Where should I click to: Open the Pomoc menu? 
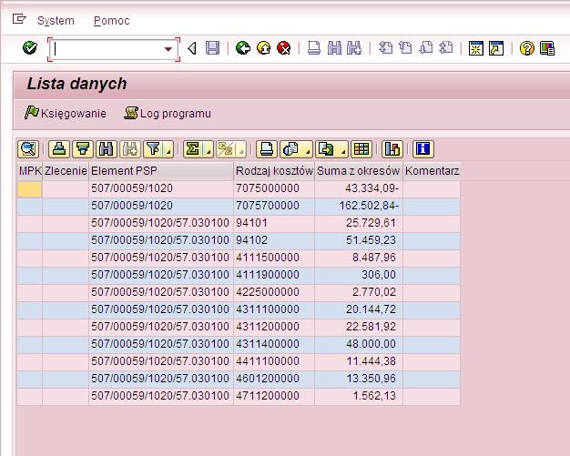[112, 21]
